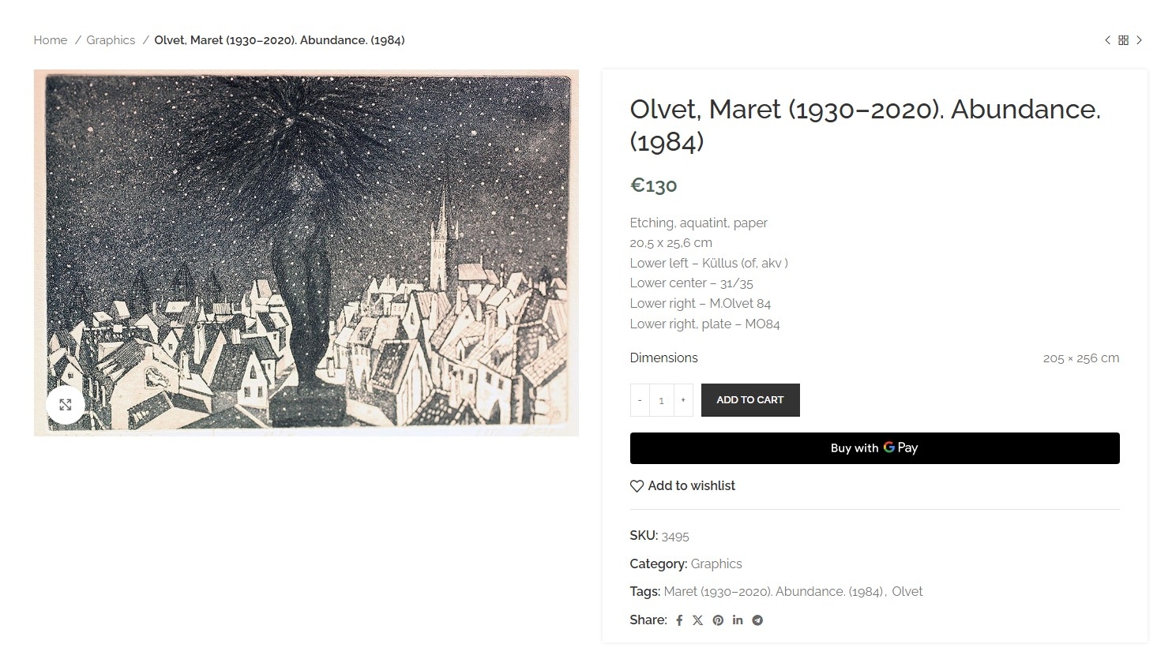Share via Telegram
Viewport: 1172px width, 659px height.
pyautogui.click(x=757, y=620)
